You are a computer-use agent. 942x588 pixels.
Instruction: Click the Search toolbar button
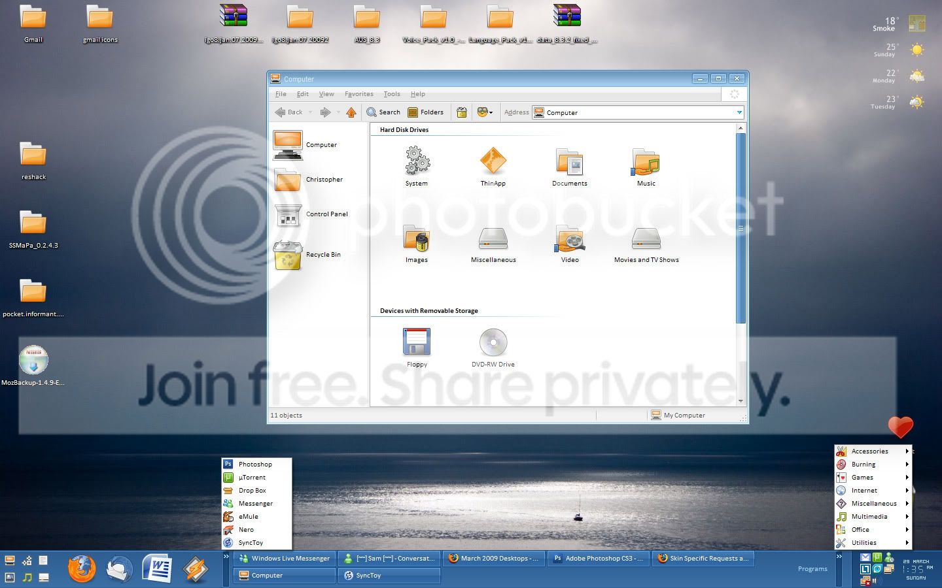(x=383, y=112)
